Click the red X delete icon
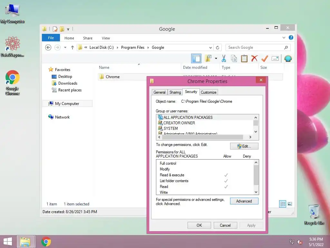This screenshot has width=330, height=248. pyautogui.click(x=254, y=58)
